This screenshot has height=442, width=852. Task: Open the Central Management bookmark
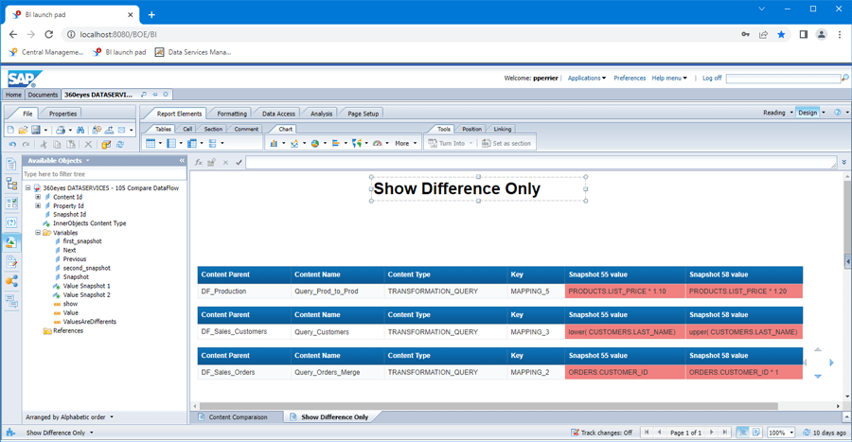click(x=46, y=52)
